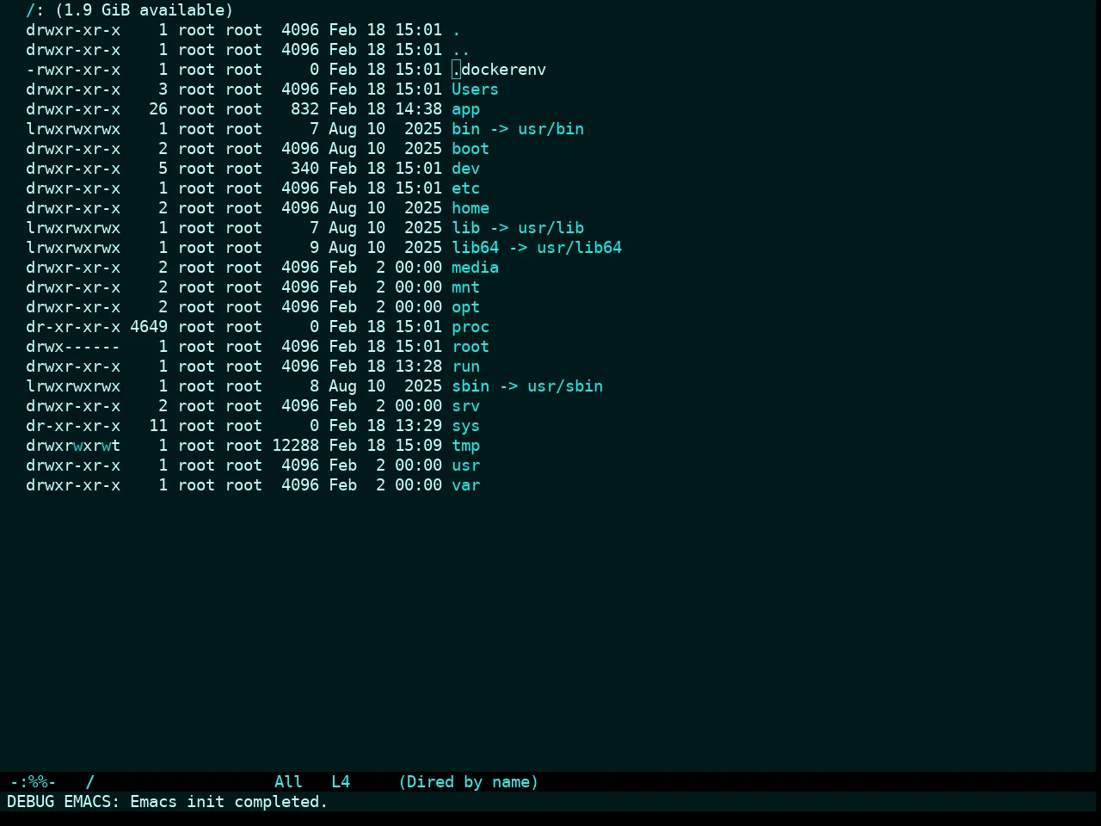Image resolution: width=1101 pixels, height=826 pixels.
Task: Click the 340 size value in dev row
Action: [304, 169]
